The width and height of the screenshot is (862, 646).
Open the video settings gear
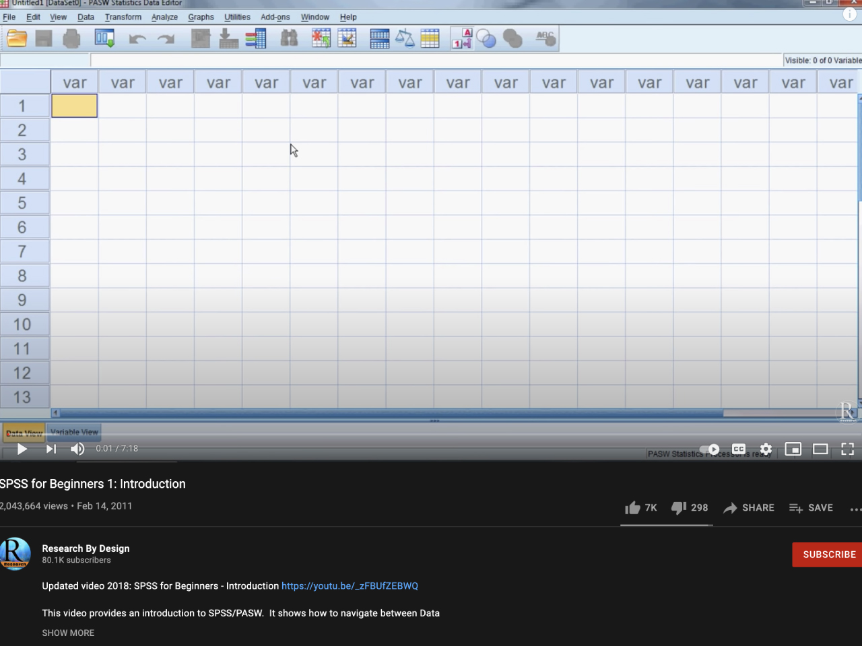[766, 449]
